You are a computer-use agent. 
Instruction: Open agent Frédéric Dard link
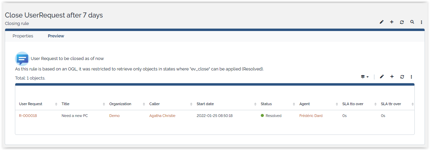pyautogui.click(x=311, y=116)
